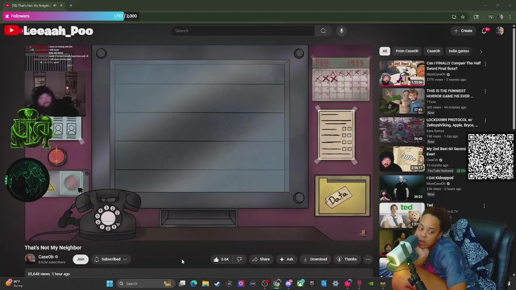Click the YouTube logo icon
This screenshot has width=516, height=290.
point(11,30)
